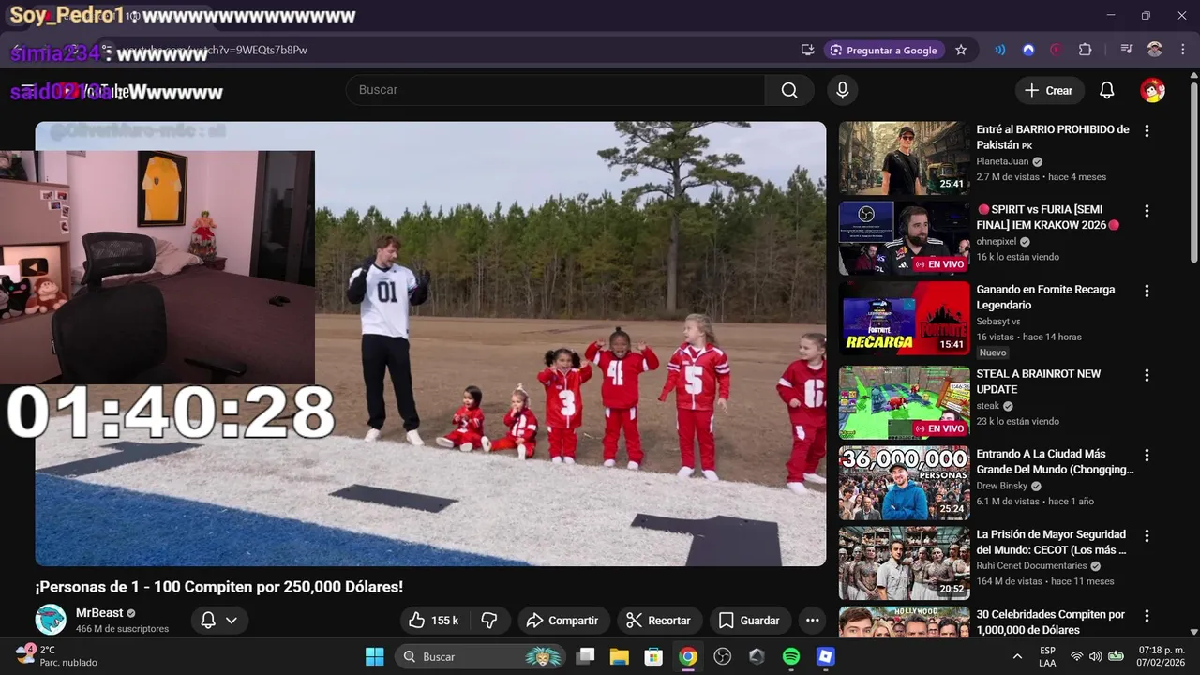Open Task View on the taskbar
The image size is (1200, 675).
coord(585,656)
